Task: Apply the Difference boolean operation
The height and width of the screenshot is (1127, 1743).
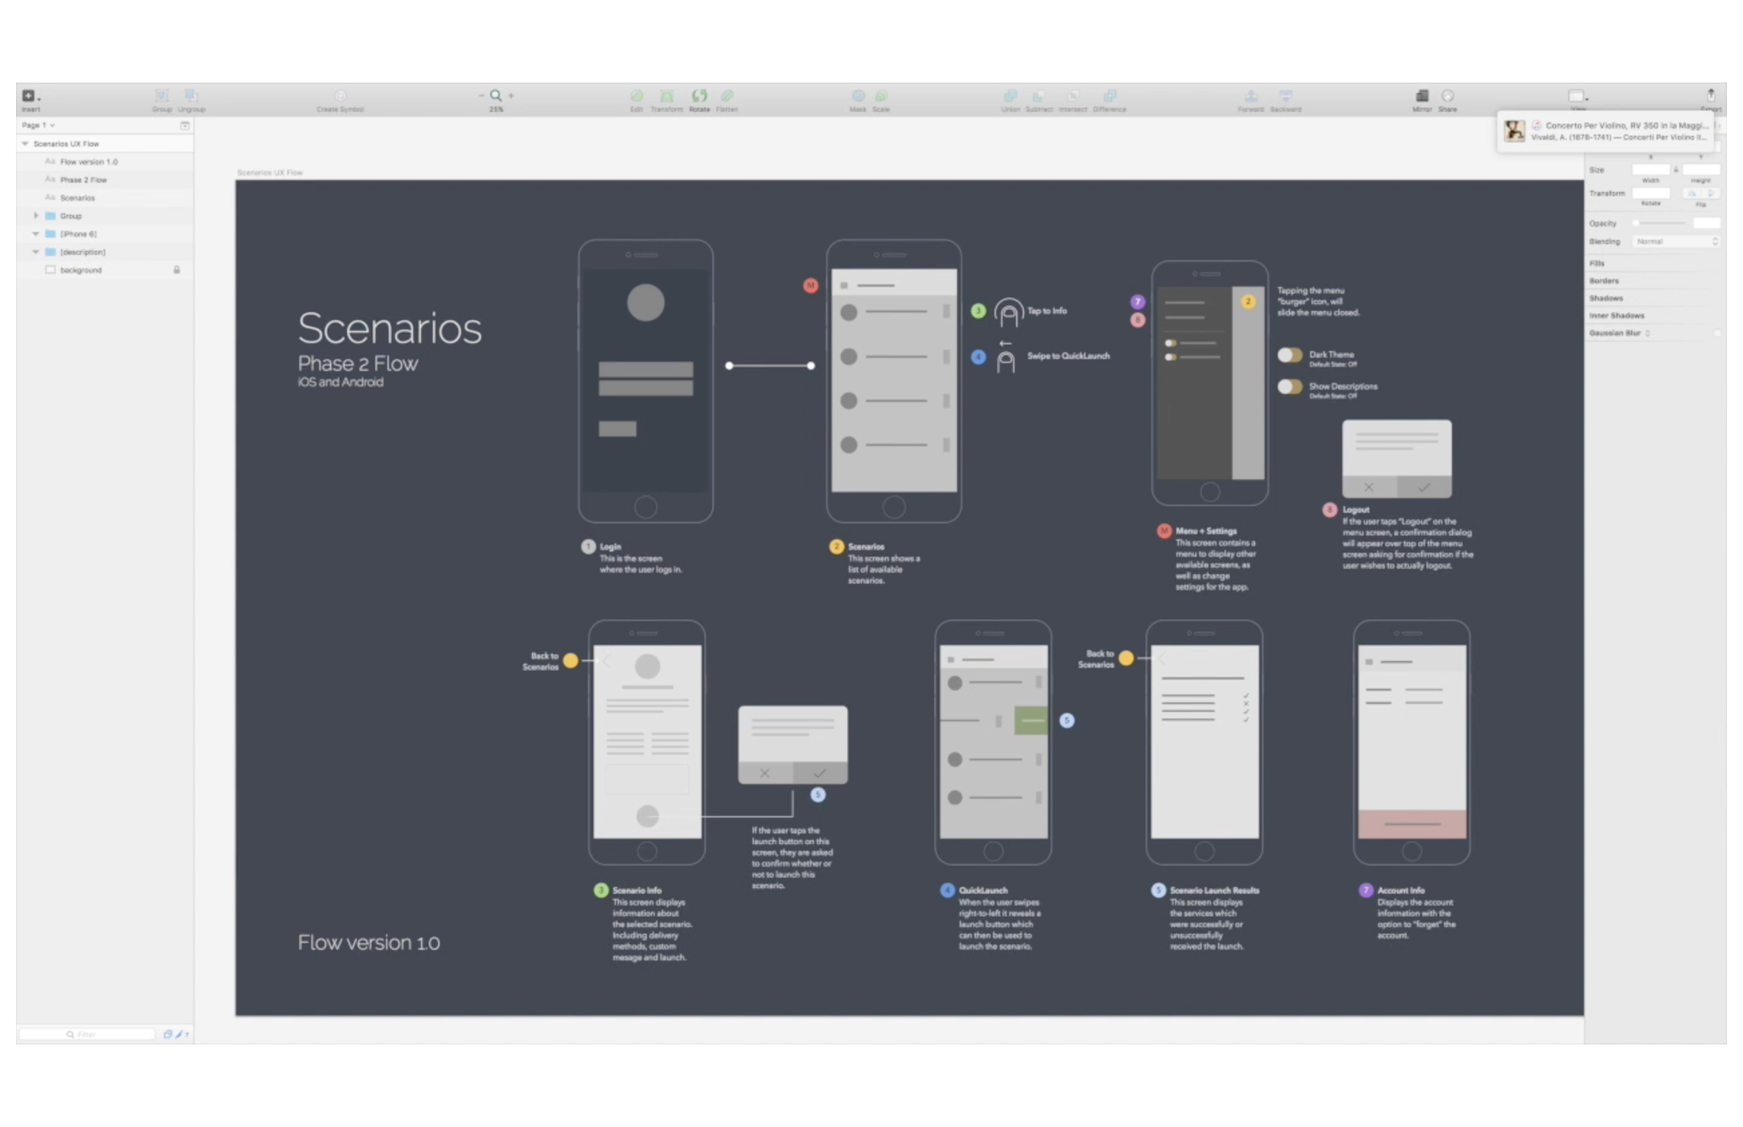Action: pyautogui.click(x=1110, y=96)
